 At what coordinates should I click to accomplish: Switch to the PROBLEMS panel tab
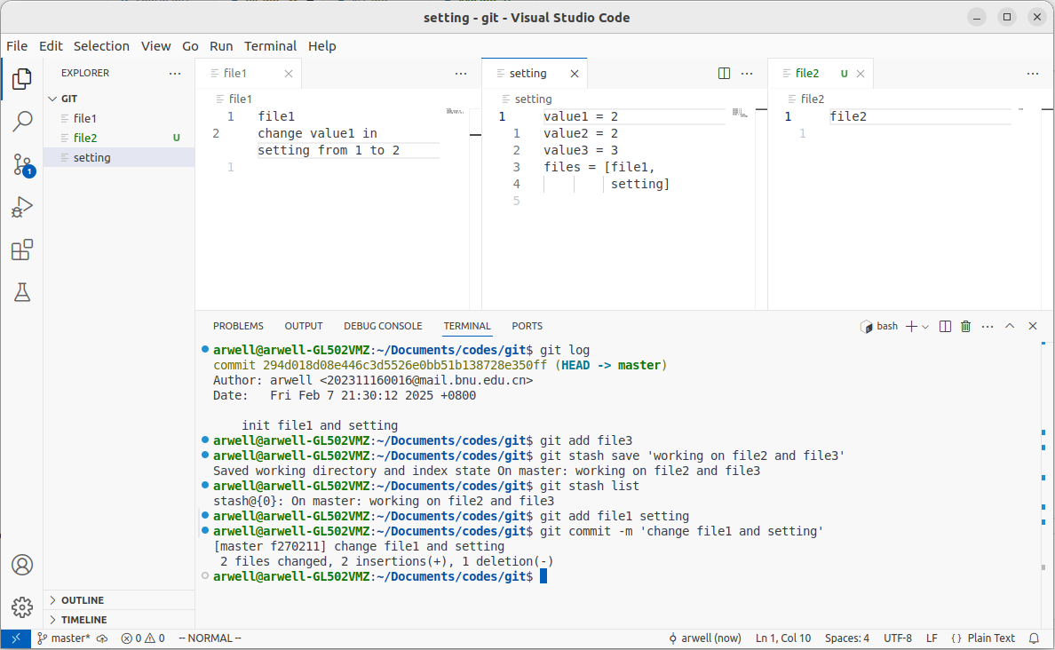tap(238, 326)
